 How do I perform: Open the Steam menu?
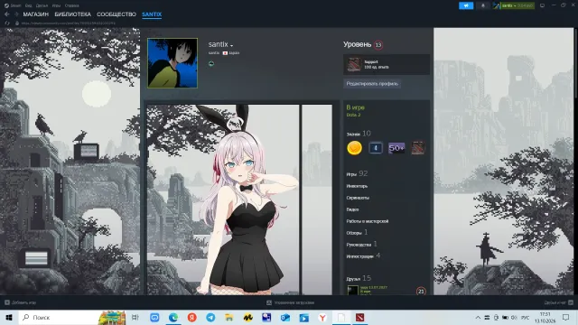point(13,5)
